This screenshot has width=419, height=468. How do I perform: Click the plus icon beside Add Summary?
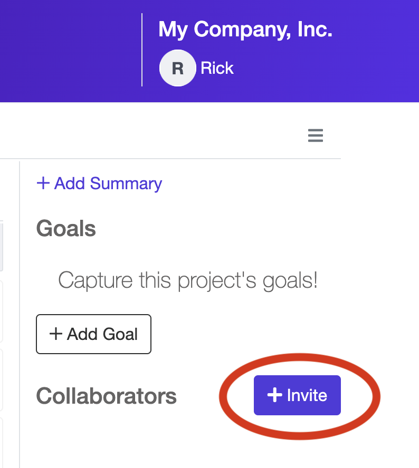[x=43, y=183]
